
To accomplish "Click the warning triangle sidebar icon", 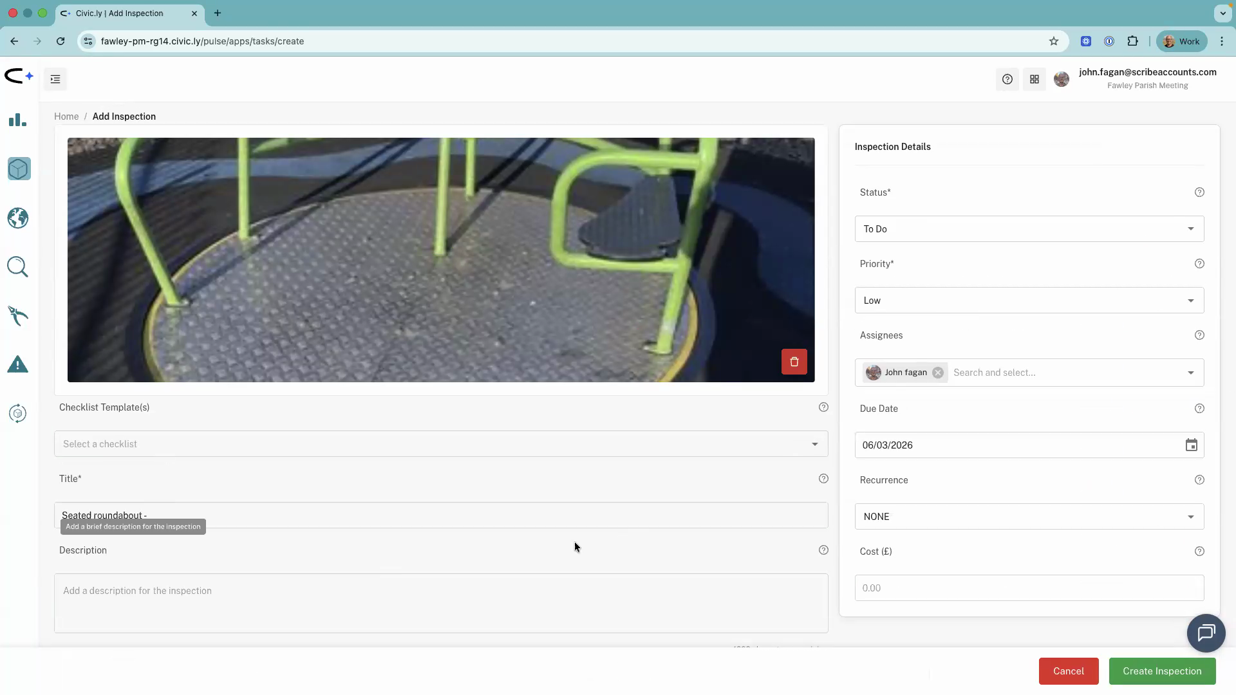I will pos(18,365).
